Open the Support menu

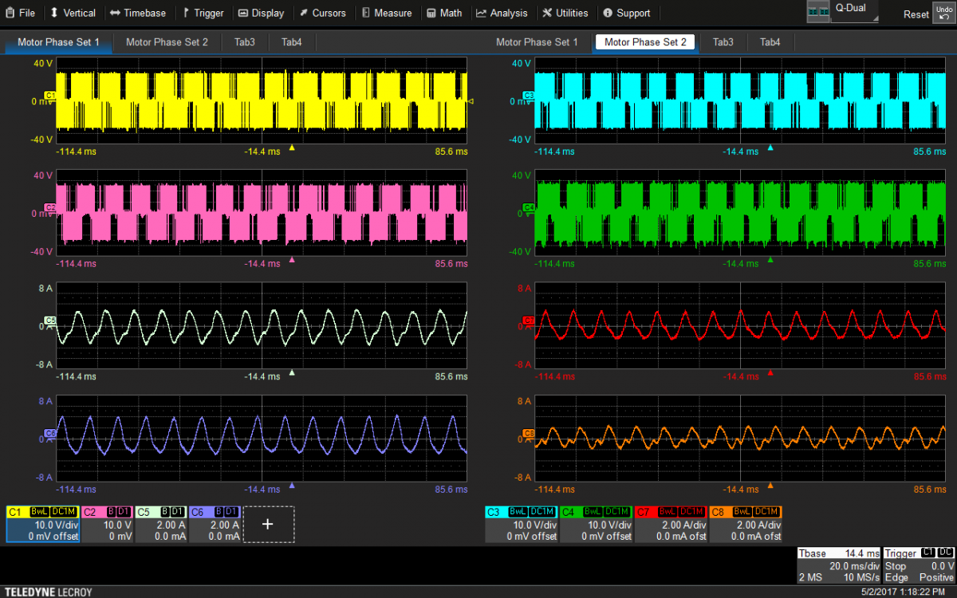[627, 13]
